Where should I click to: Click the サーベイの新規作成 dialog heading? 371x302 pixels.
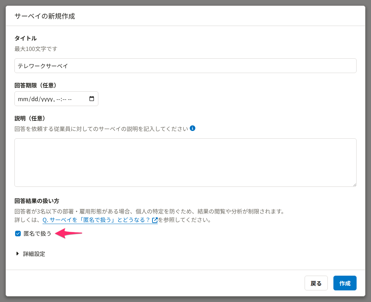tap(45, 16)
